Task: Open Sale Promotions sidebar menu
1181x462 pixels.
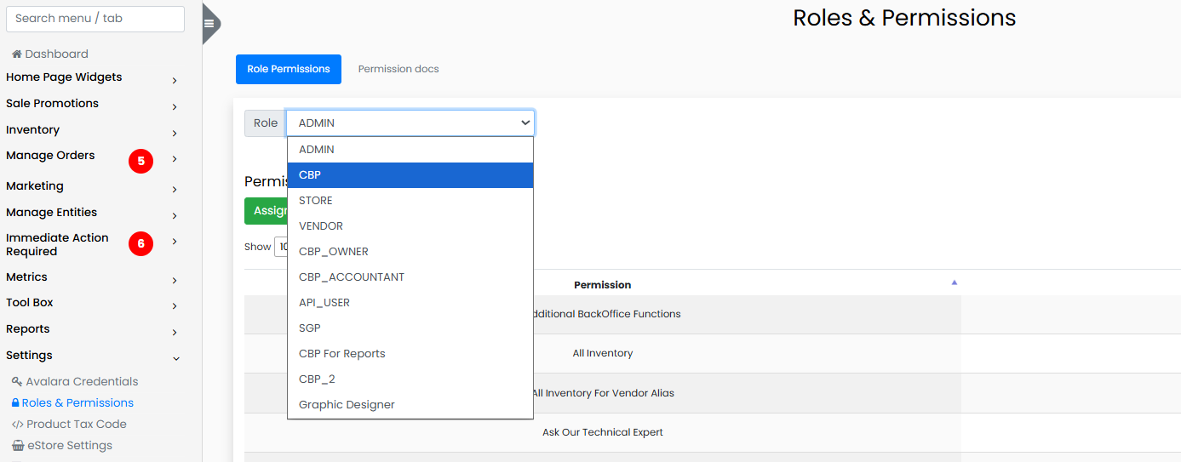Action: pos(52,103)
